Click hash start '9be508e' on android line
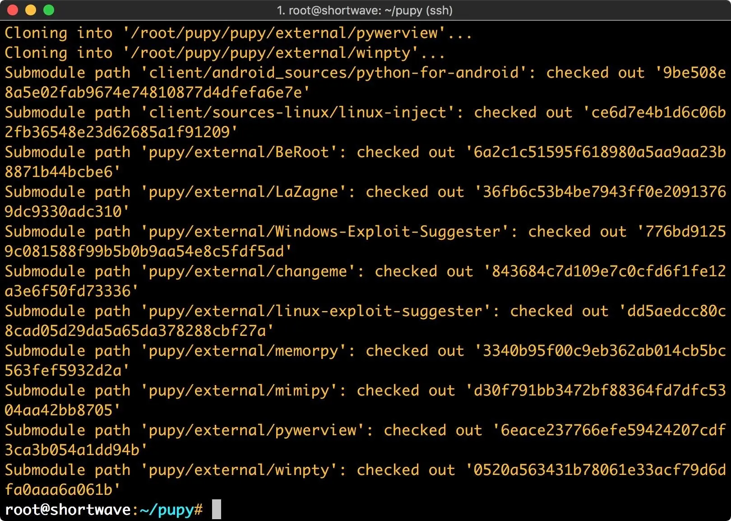Screen dimensions: 731x521 tap(695, 73)
